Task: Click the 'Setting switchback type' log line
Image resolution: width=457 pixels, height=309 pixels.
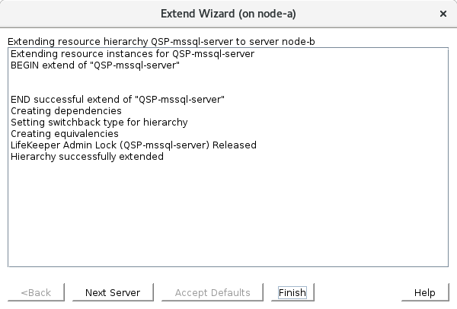Action: coord(99,123)
